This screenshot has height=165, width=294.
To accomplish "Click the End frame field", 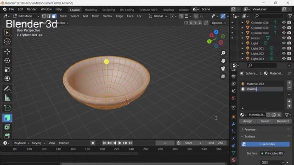I will click(x=215, y=143).
